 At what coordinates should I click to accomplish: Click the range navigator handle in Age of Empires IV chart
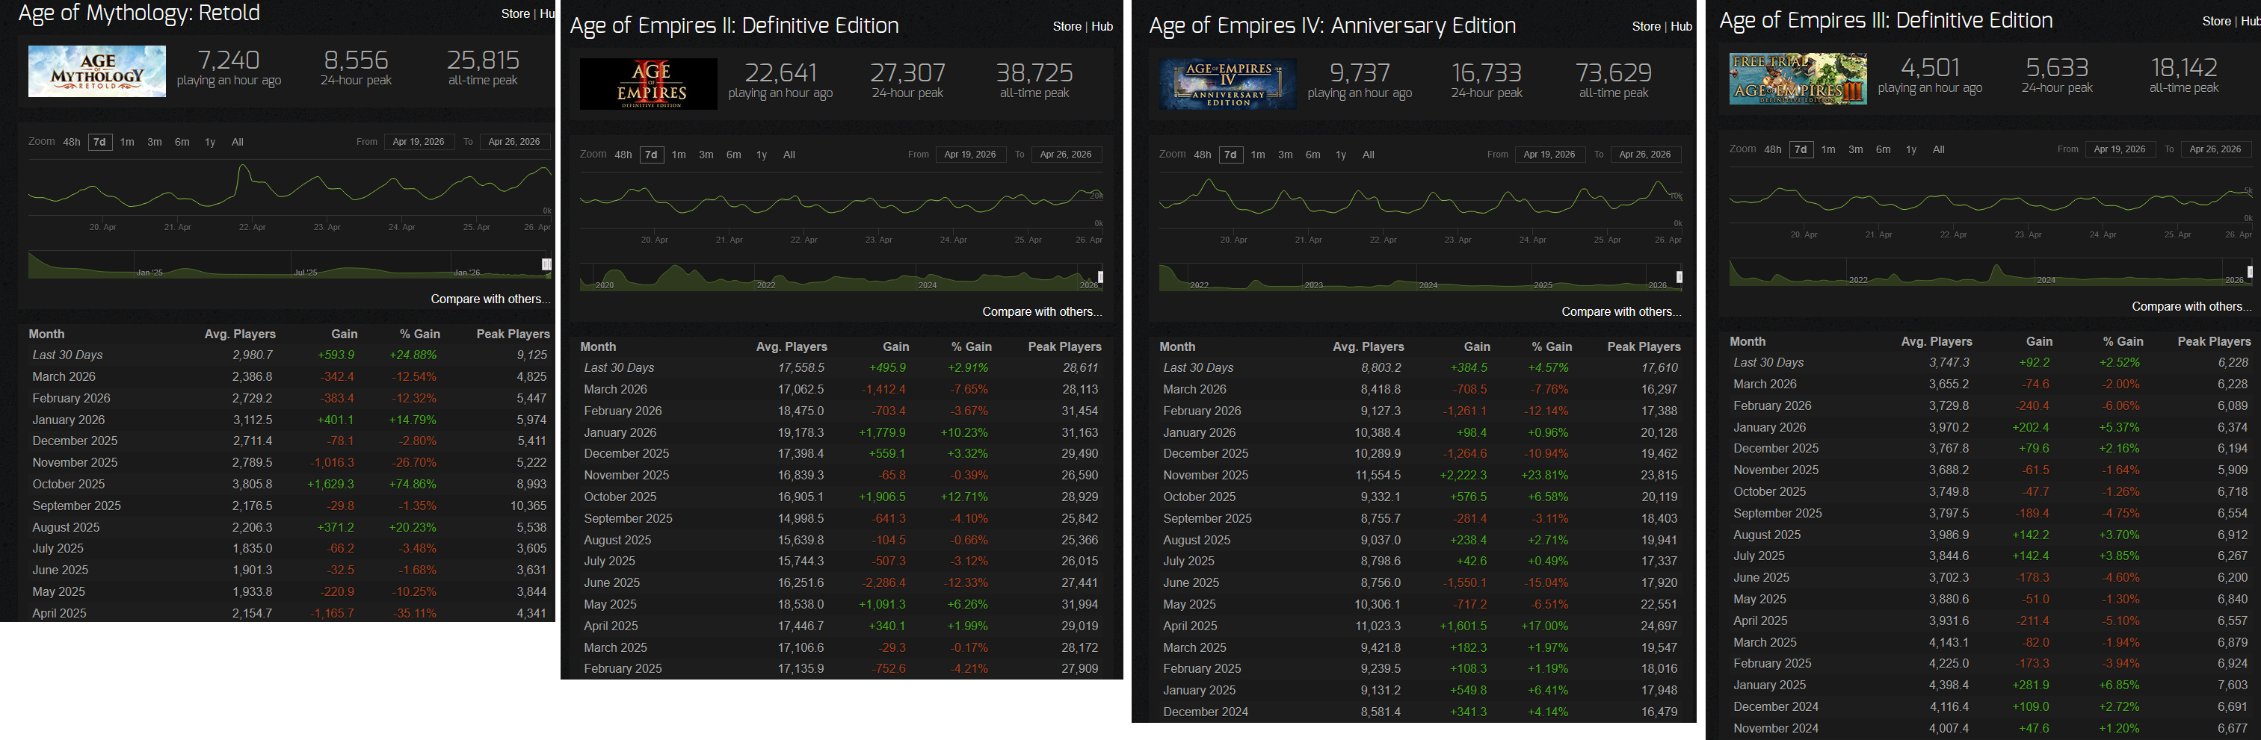pos(1679,277)
